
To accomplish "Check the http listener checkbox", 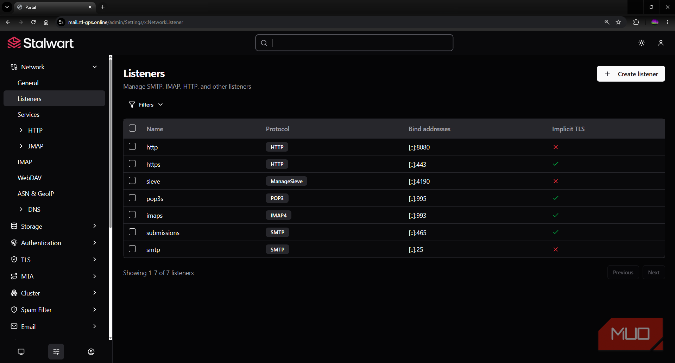I will tap(132, 146).
